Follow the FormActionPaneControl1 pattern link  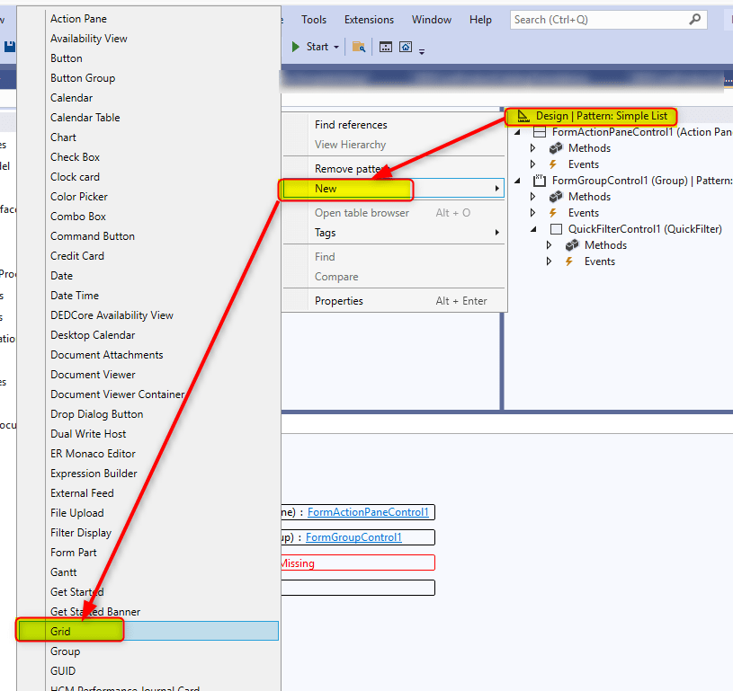point(368,512)
